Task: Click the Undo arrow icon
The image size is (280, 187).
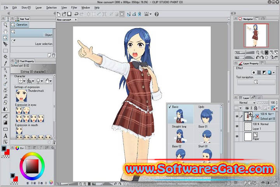Action: (x=76, y=14)
